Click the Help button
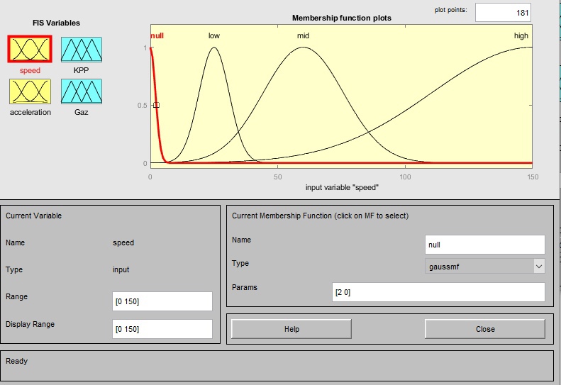The width and height of the screenshot is (561, 385). [291, 329]
